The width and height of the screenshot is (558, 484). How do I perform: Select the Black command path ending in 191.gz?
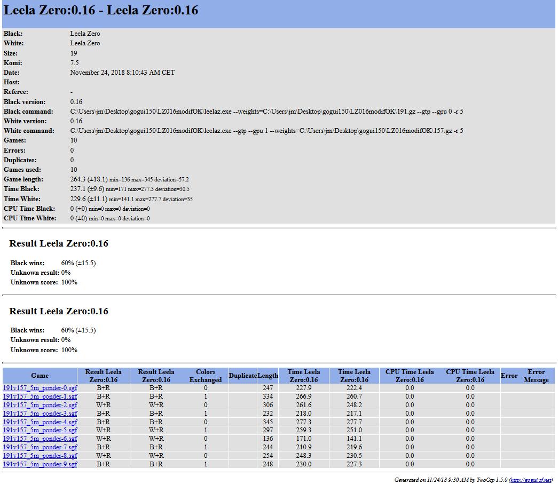tap(266, 112)
